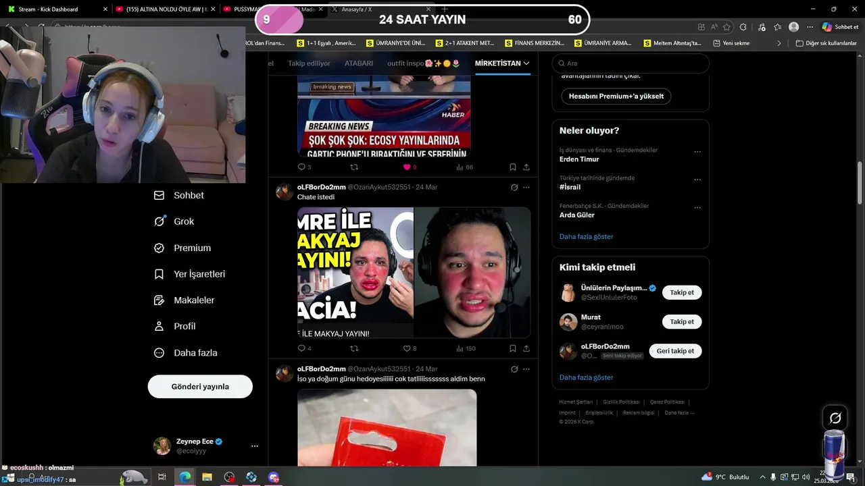This screenshot has width=865, height=486.
Task: Expand bookmarks bar overflow chevron
Action: tap(778, 43)
